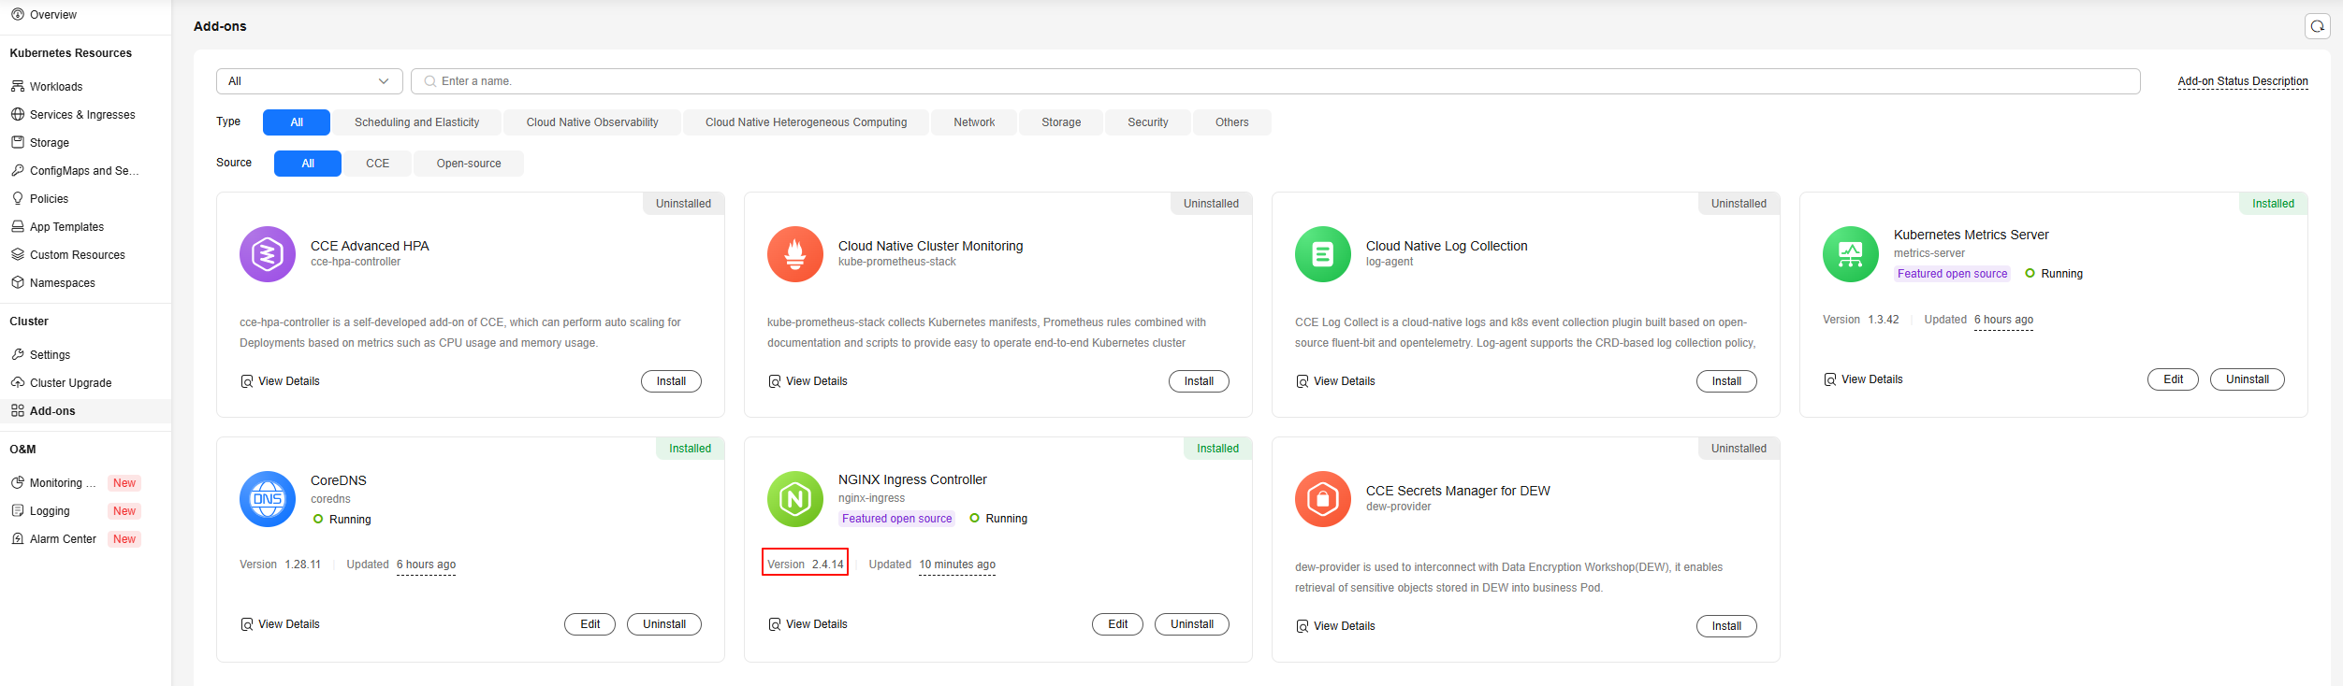
Task: Filter by Cloud Native Observability type
Action: tap(592, 122)
